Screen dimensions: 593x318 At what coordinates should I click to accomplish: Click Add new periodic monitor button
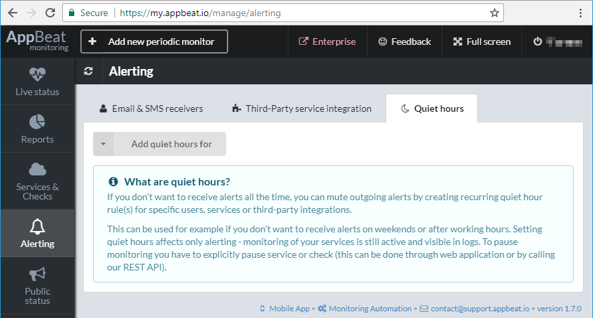pyautogui.click(x=155, y=42)
